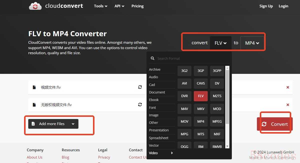This screenshot has height=163, width=300.
Task: Click the format list scrollbar thumb
Action: pyautogui.click(x=227, y=97)
